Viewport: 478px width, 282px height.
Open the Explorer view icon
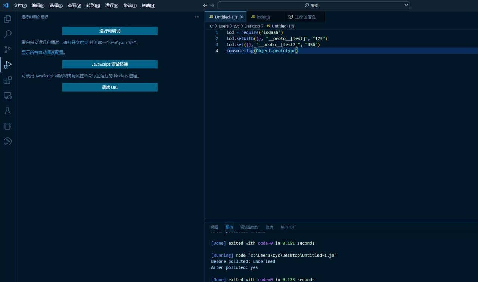click(7, 18)
